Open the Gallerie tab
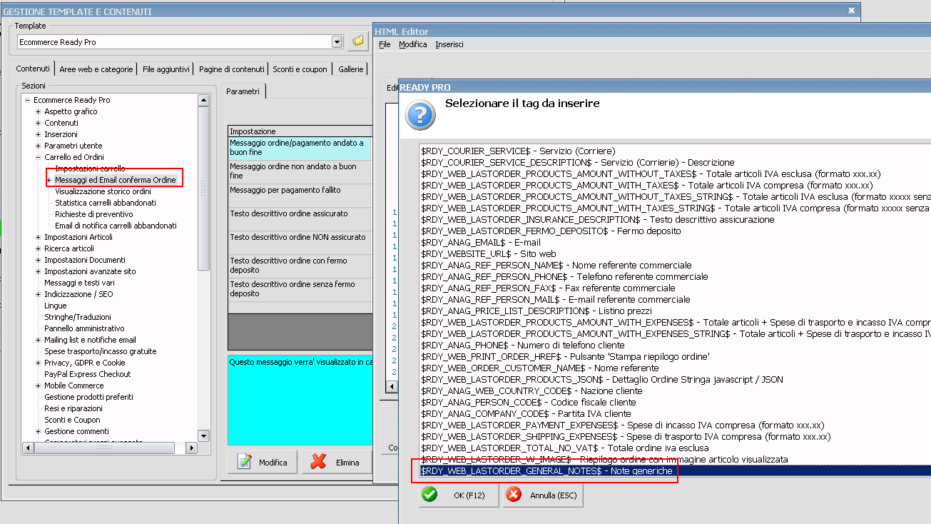This screenshot has height=524, width=931. pos(351,69)
